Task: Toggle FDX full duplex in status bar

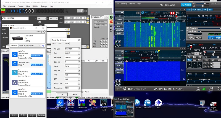Action: click(x=144, y=89)
